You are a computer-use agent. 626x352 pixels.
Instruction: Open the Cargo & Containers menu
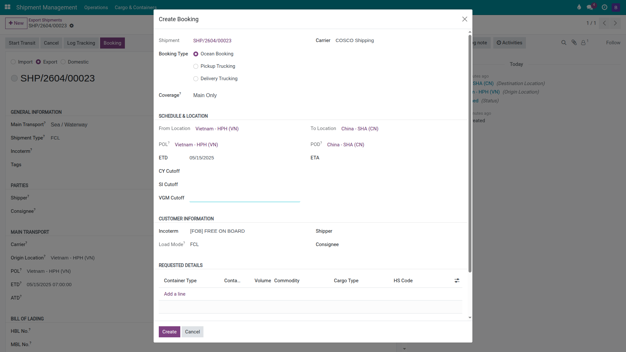136,7
